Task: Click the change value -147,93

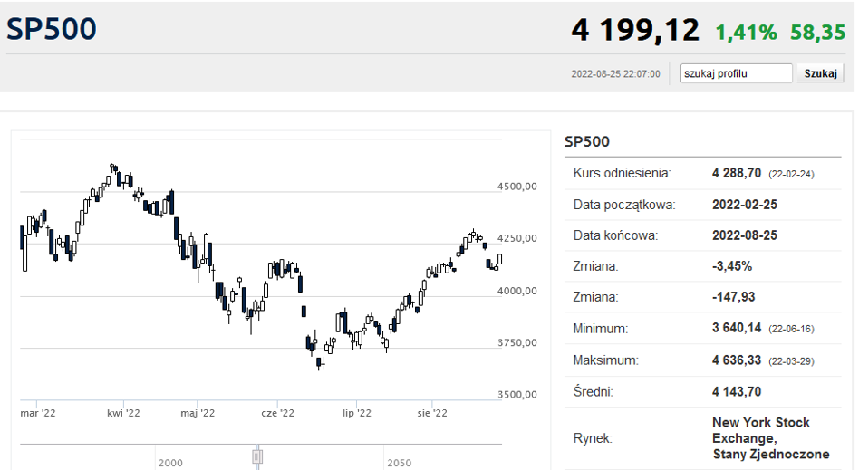Action: click(x=734, y=297)
